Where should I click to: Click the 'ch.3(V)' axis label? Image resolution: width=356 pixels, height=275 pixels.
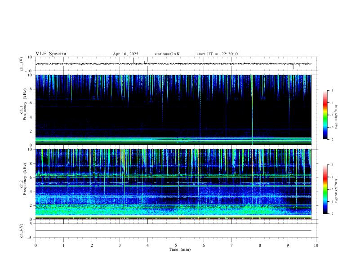tap(21, 231)
